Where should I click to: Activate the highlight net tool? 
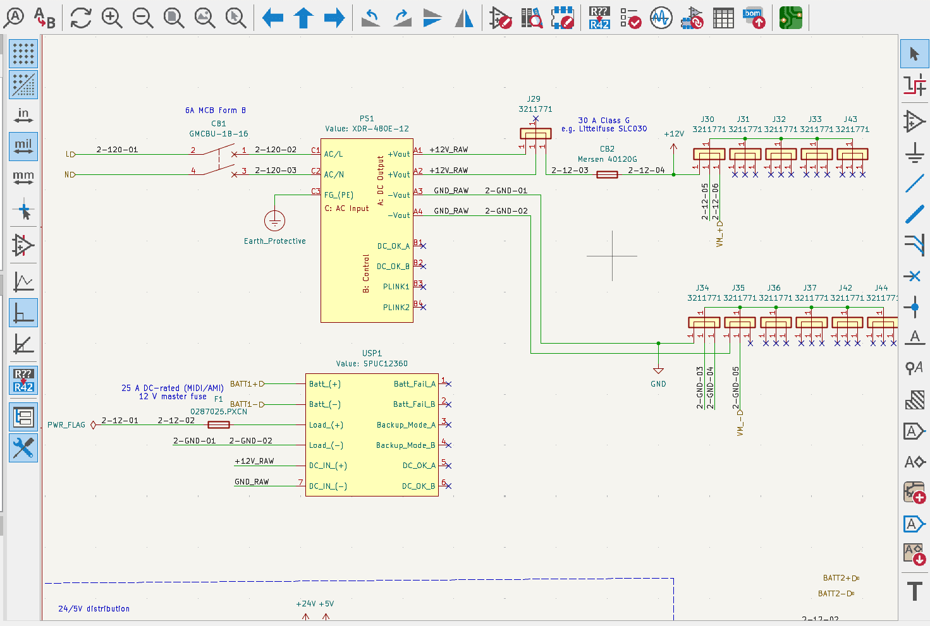(x=914, y=85)
